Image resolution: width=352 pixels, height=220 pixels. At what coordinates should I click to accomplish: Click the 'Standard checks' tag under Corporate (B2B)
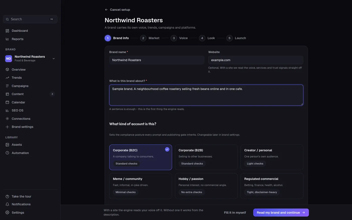pyautogui.click(x=192, y=164)
